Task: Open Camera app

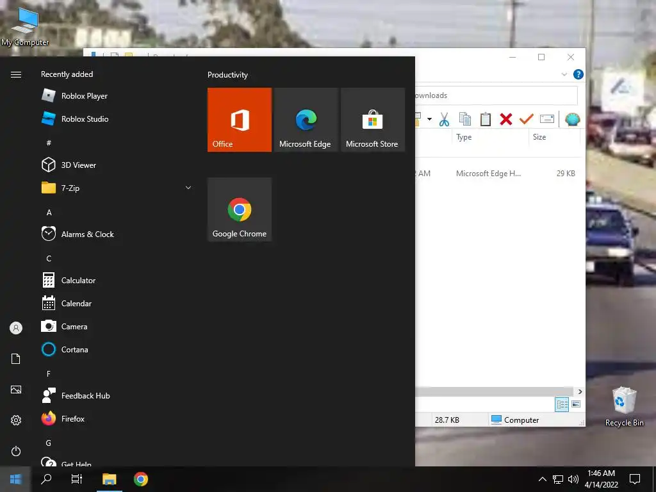Action: (x=117, y=326)
